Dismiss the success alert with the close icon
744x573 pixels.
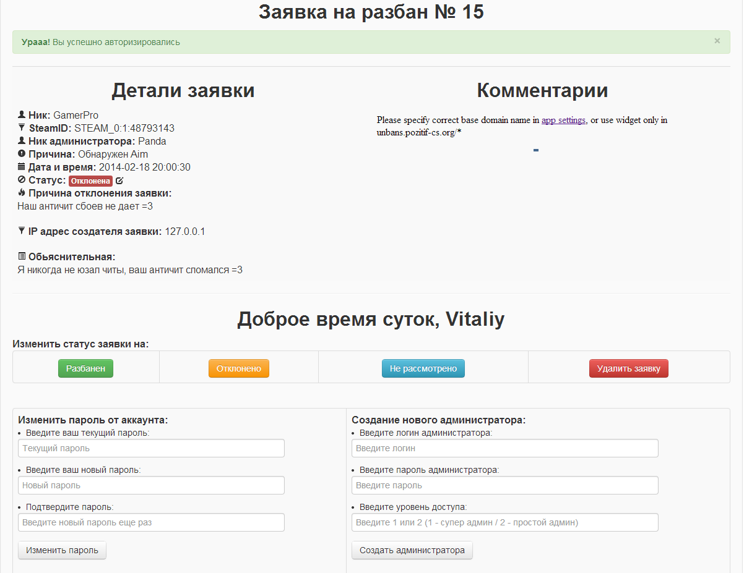click(717, 41)
